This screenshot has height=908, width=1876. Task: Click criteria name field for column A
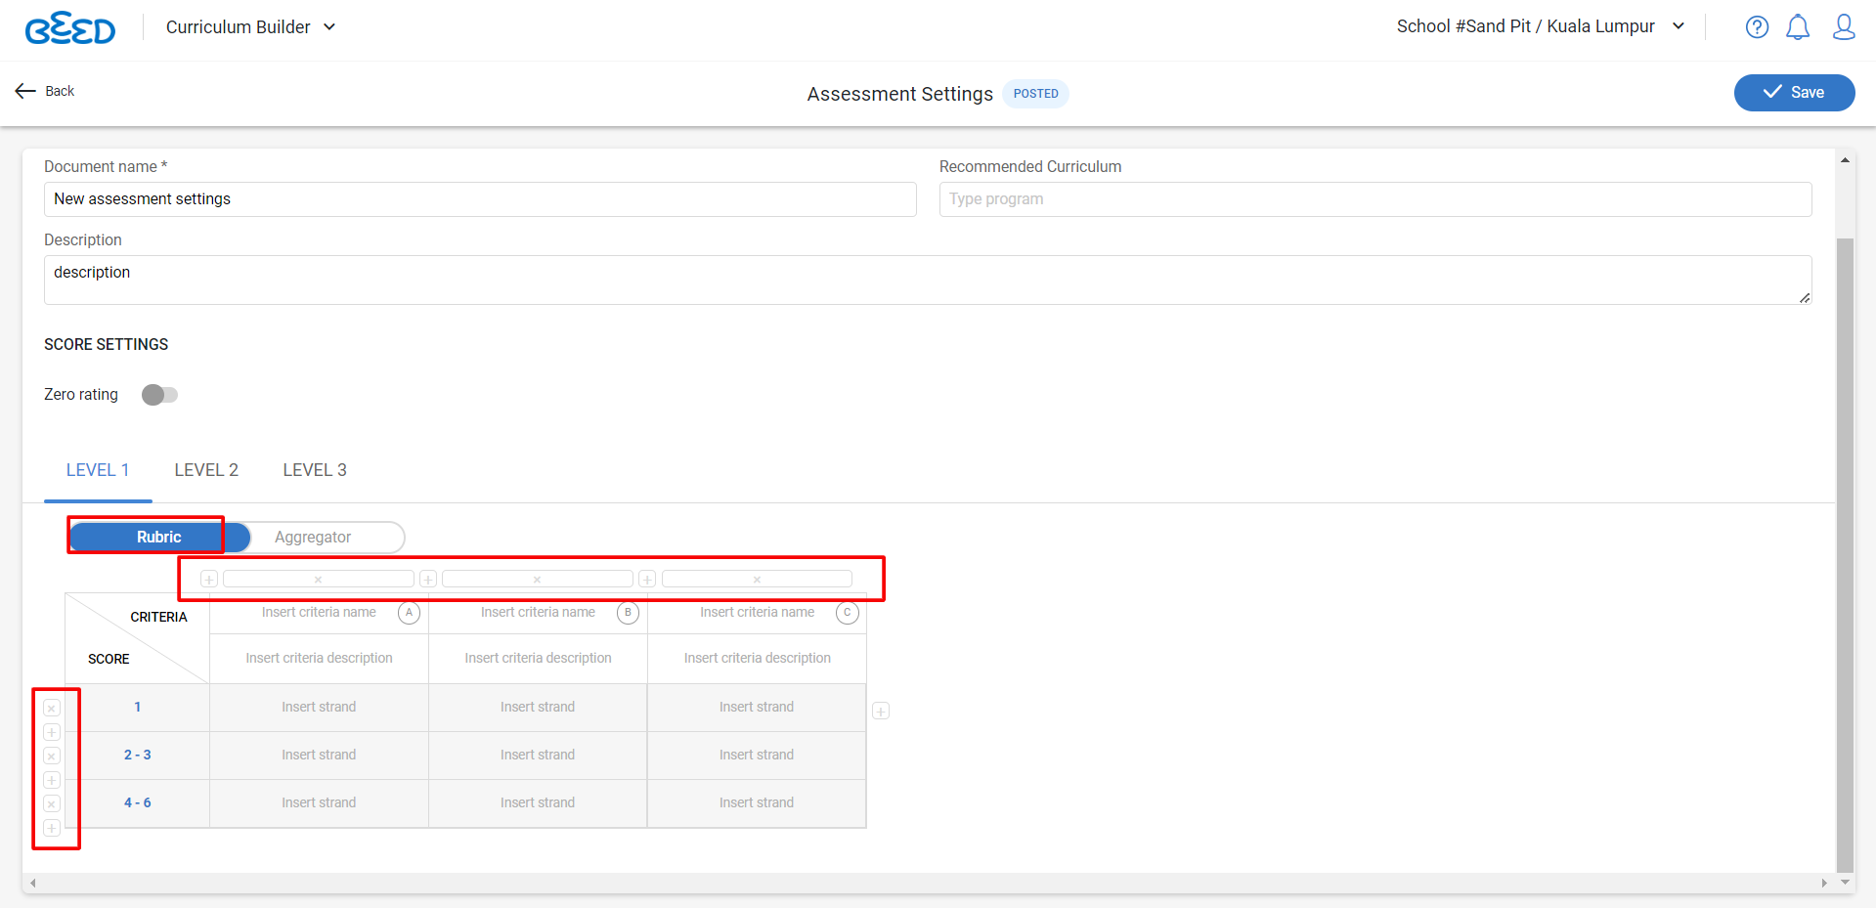coord(319,613)
